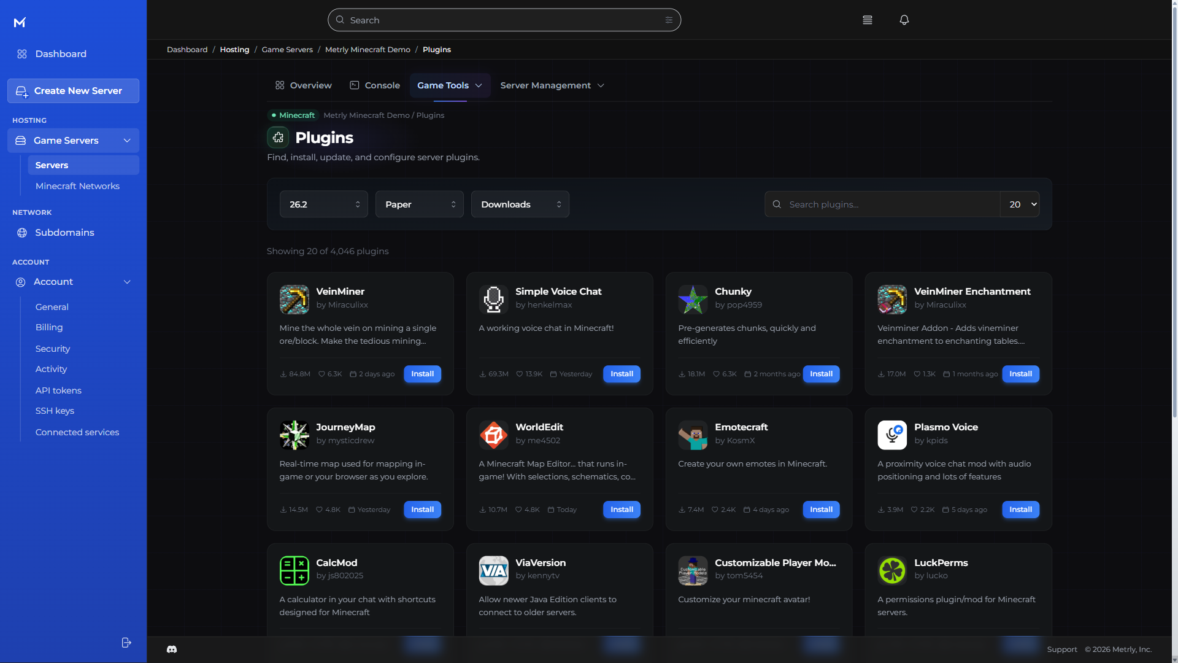
Task: Click the VeinMiner plugin icon
Action: point(294,300)
